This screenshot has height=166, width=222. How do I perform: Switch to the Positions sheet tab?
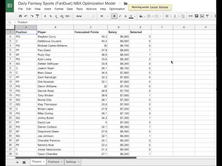coord(54,162)
